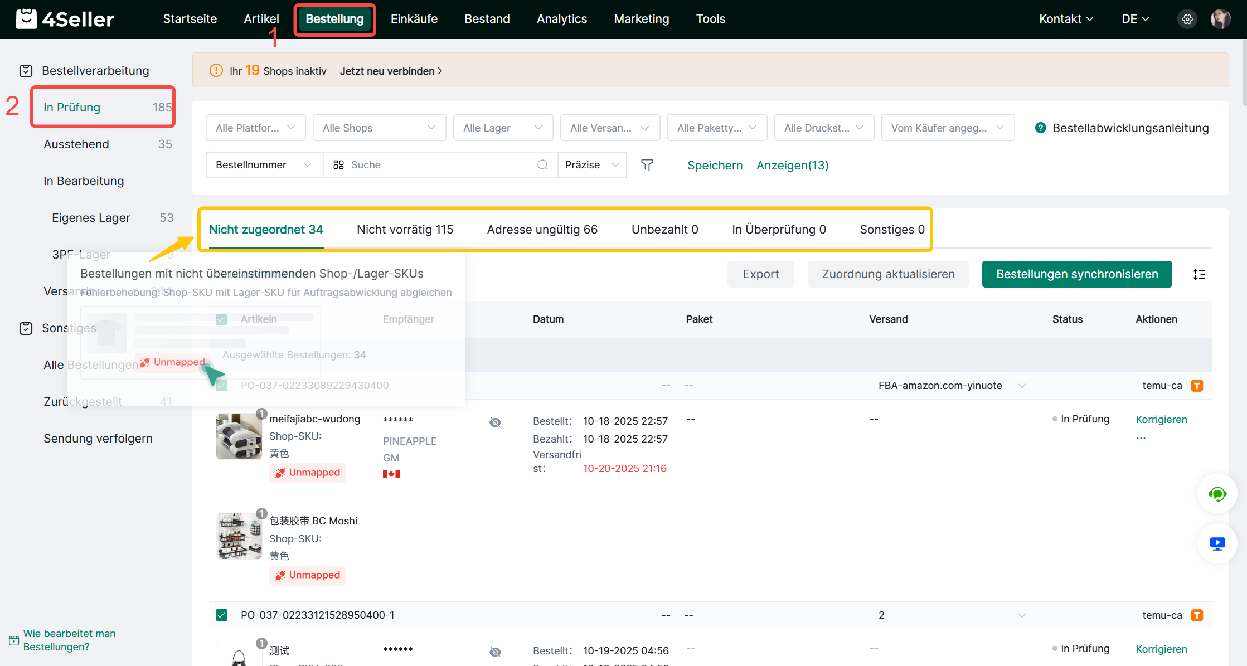Open the Analytics menu
This screenshot has height=666, width=1247.
[x=561, y=19]
